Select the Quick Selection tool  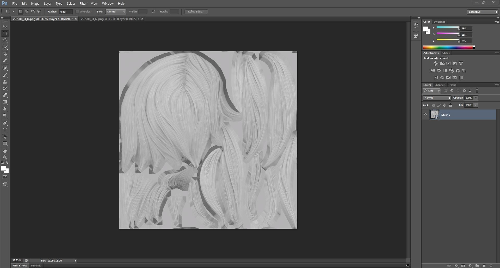(x=5, y=47)
